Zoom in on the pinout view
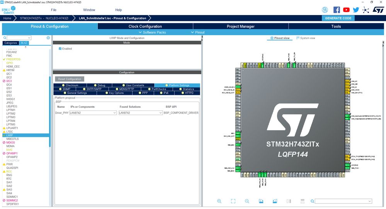 pos(219,201)
